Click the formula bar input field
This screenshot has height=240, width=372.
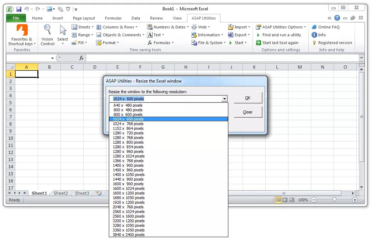222,58
